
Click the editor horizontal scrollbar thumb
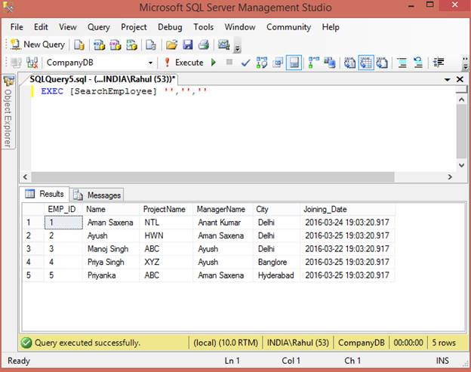coord(213,177)
